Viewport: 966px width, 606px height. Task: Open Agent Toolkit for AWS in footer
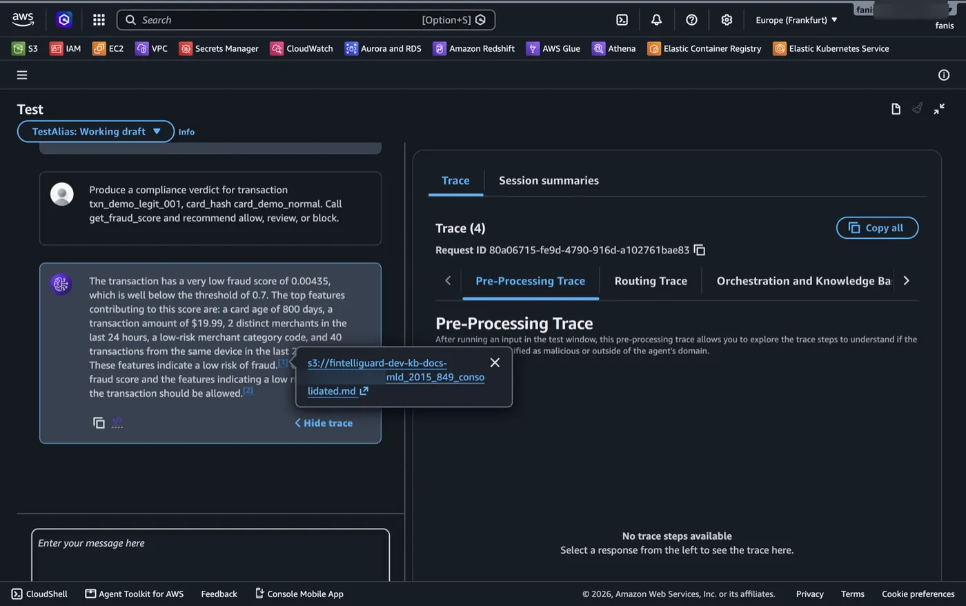coord(134,594)
